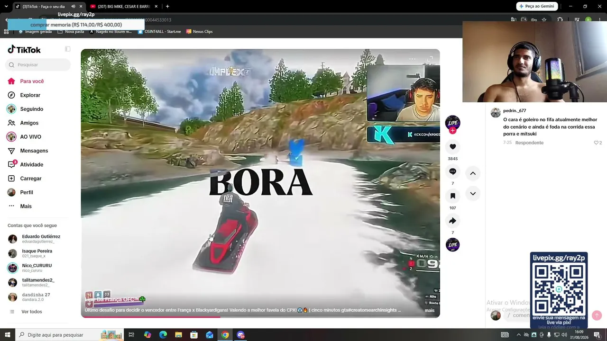Click the #creatorsearchinsights hashtag

point(372,310)
